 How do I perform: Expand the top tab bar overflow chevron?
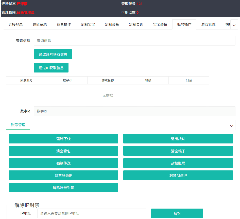coord(234,25)
